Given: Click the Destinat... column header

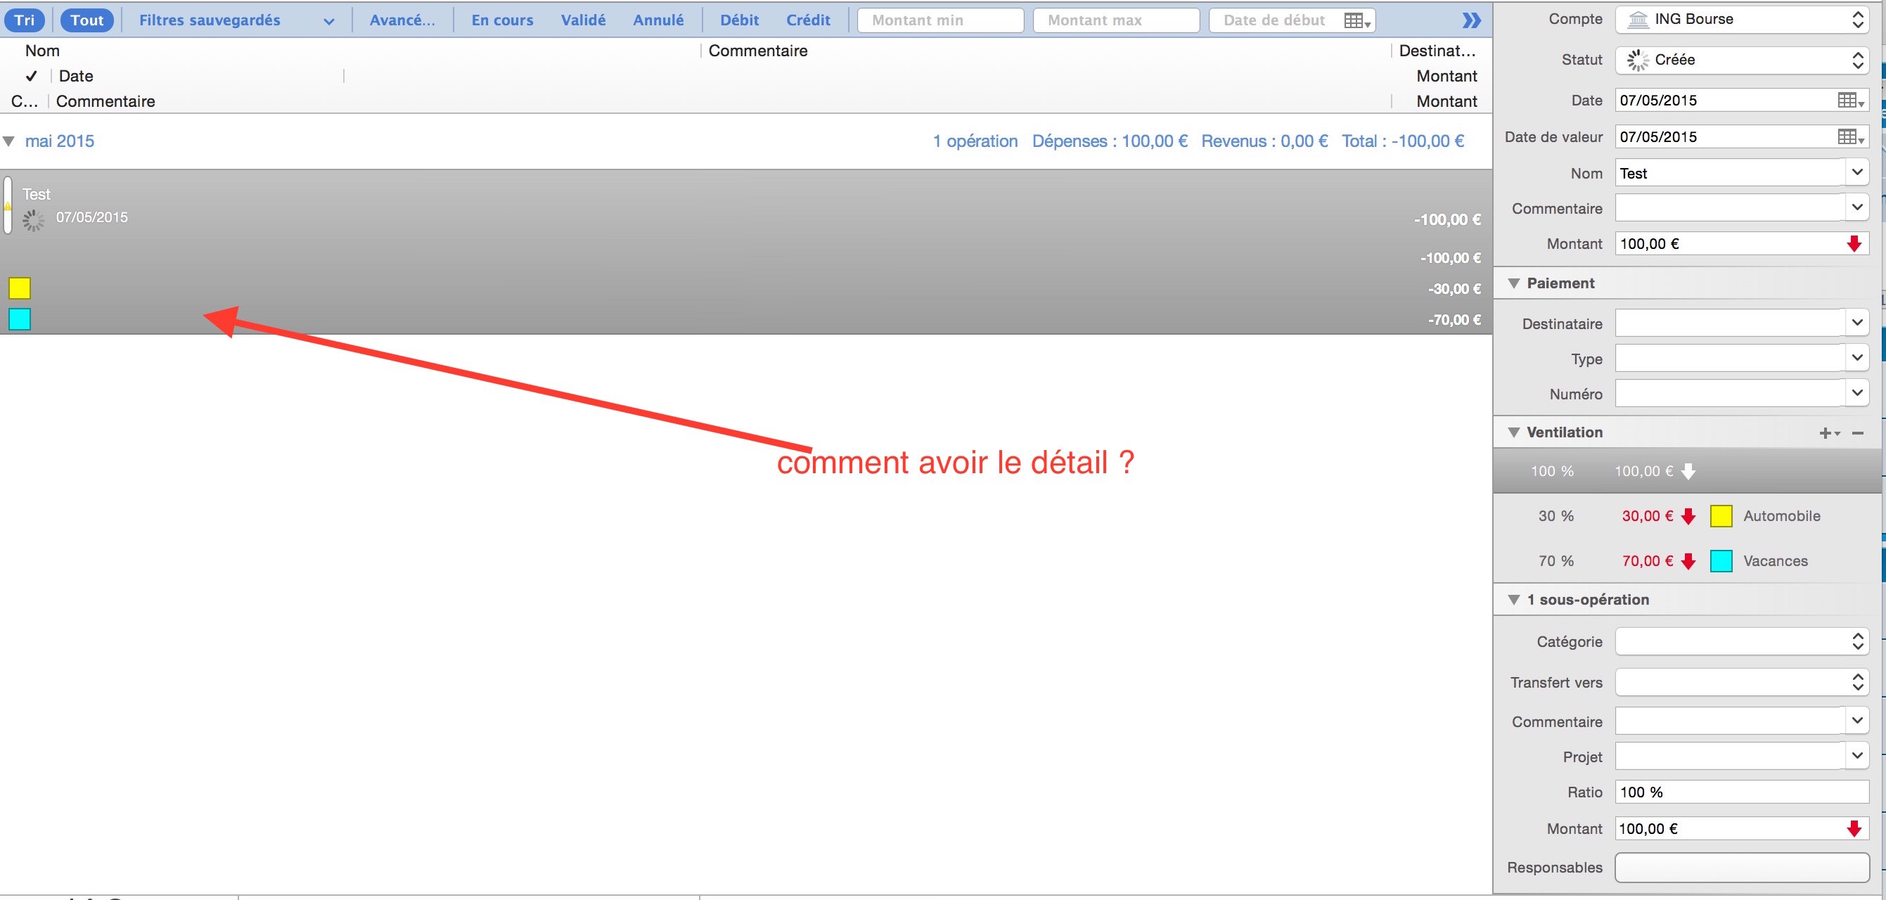Looking at the screenshot, I should [1437, 51].
